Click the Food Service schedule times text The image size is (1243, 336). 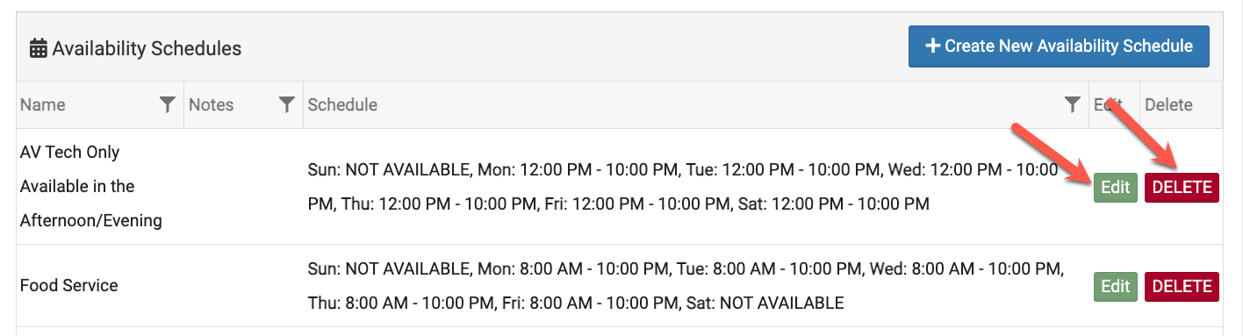[685, 285]
